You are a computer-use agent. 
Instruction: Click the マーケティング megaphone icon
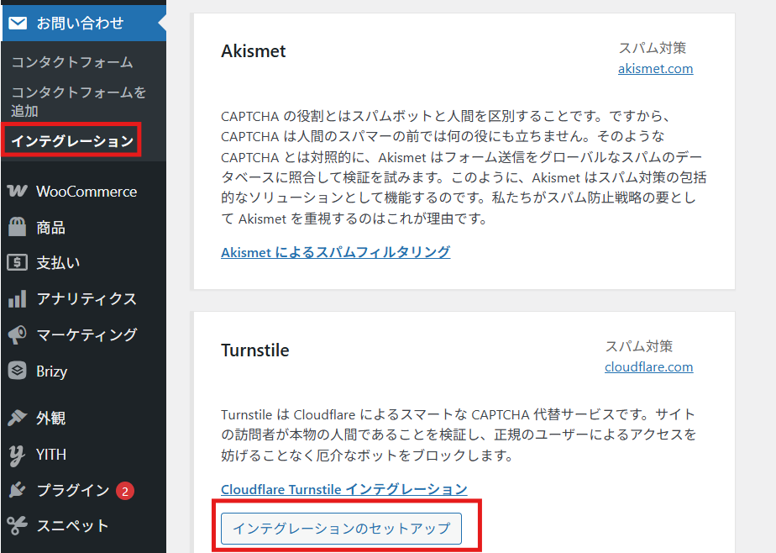(17, 335)
